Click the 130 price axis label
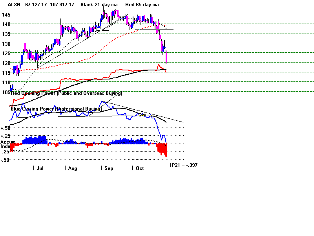 5,44
